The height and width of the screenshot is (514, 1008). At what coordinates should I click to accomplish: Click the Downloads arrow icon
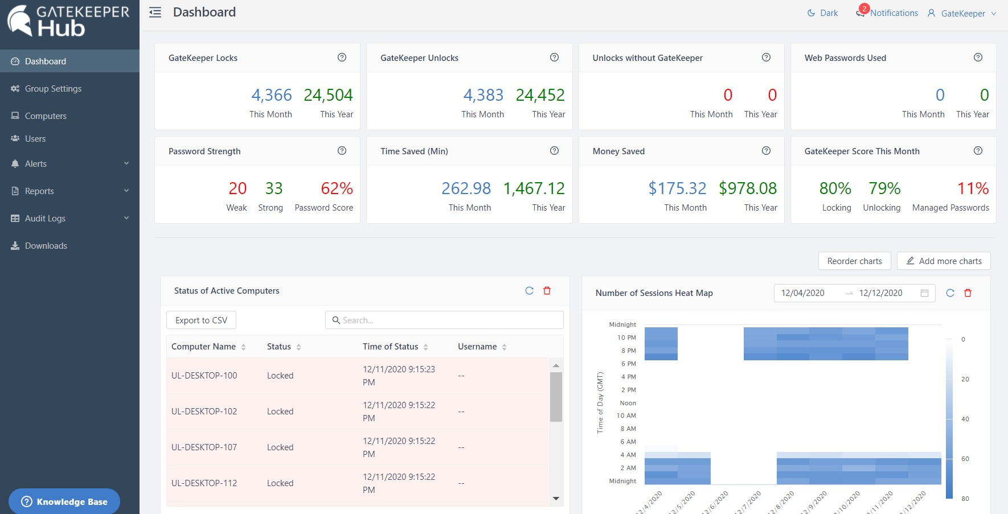coord(15,245)
